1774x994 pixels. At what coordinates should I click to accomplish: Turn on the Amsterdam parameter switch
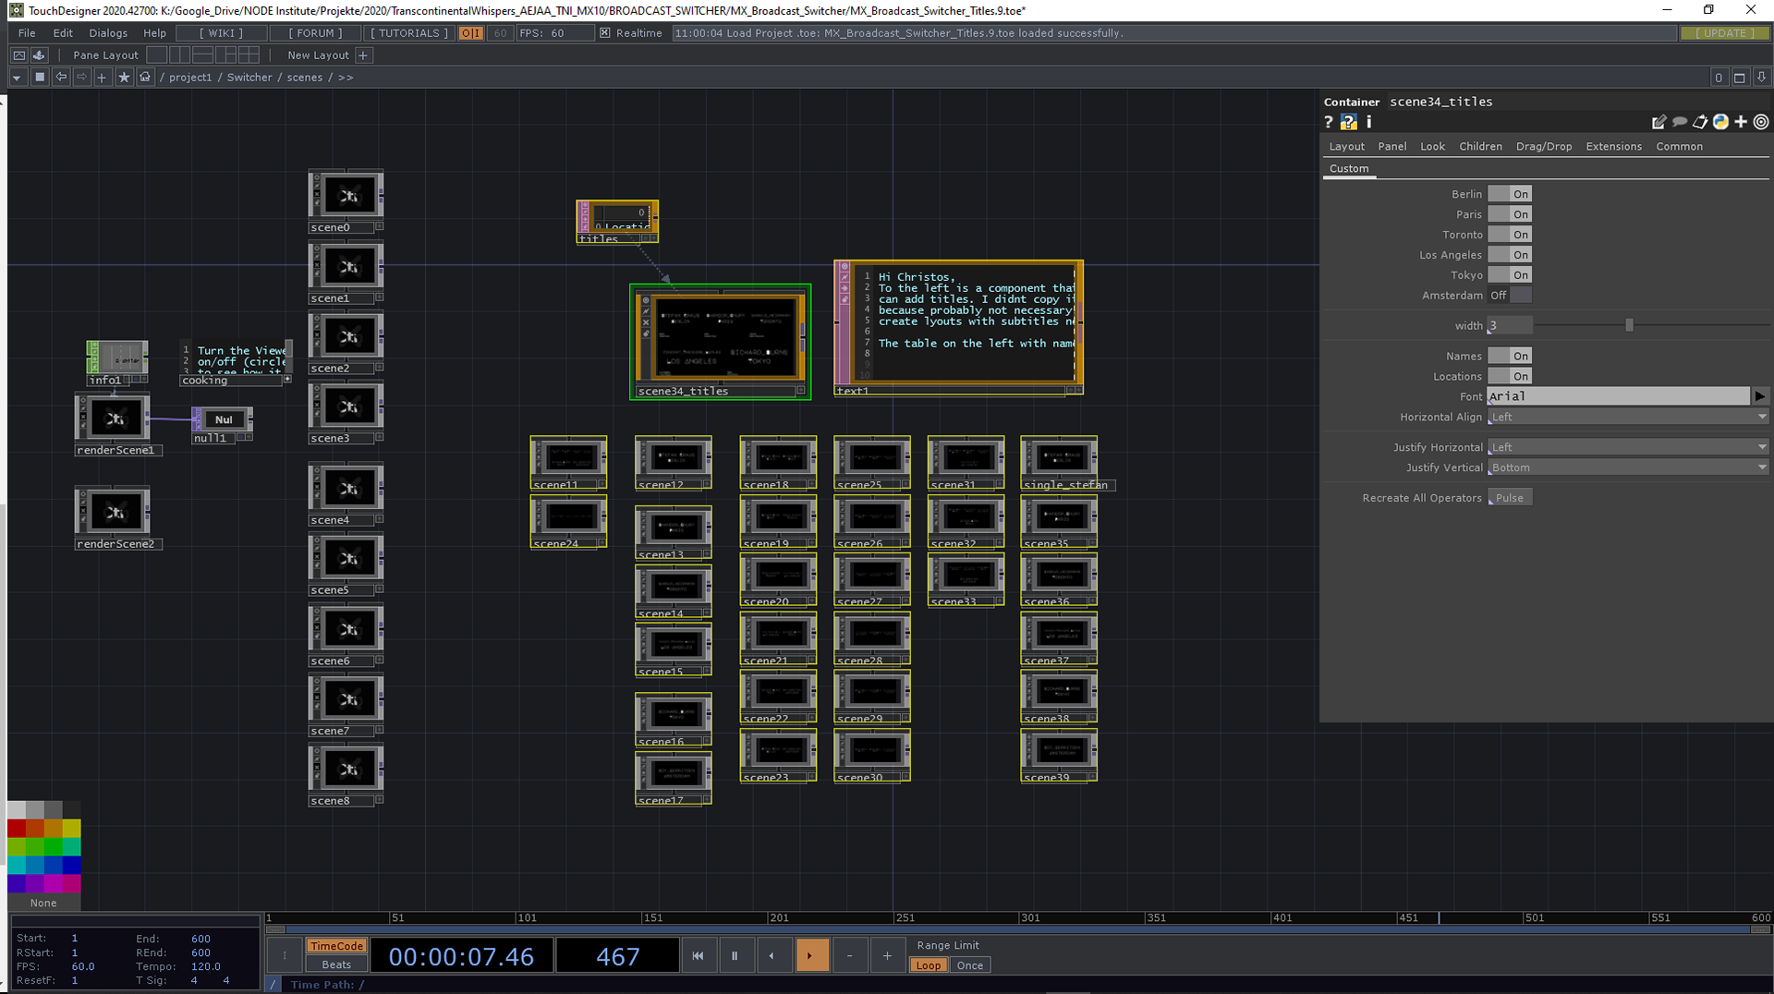point(1510,296)
